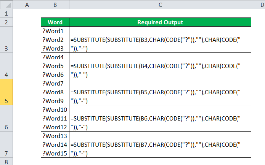
Task: Click the Required Output header cell
Action: pyautogui.click(x=160, y=22)
